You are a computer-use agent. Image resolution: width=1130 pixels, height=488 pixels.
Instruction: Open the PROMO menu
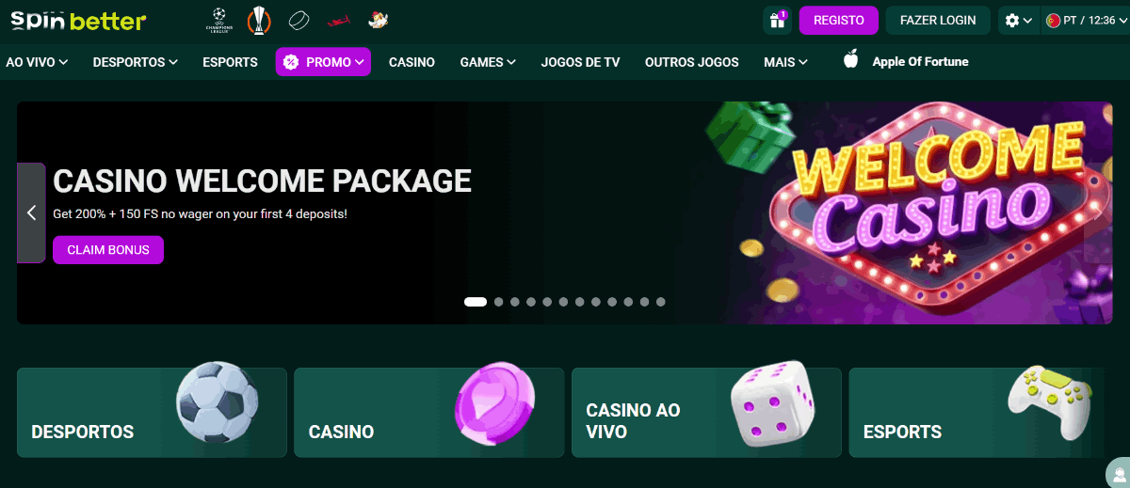point(323,62)
